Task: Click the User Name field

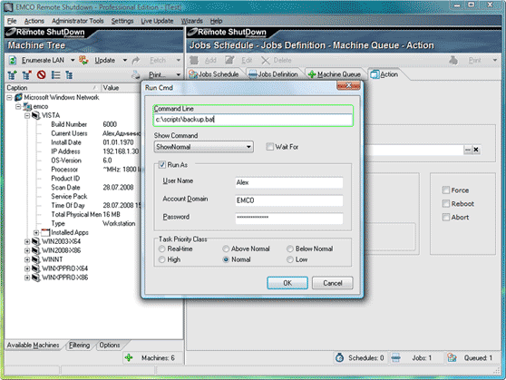Action: tap(289, 182)
